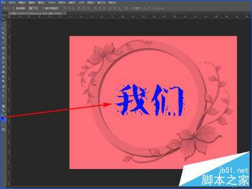Screen dimensions: 252x189
Task: Select the Pen tool
Action: (4, 86)
